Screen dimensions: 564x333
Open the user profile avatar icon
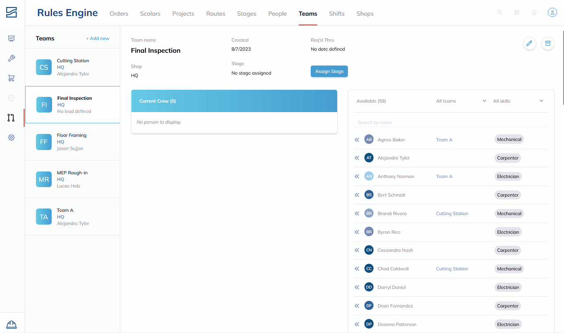552,13
